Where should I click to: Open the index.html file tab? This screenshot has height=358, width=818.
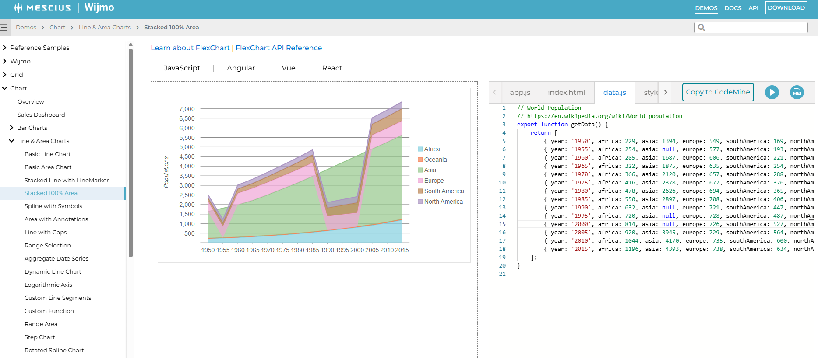[x=566, y=93]
